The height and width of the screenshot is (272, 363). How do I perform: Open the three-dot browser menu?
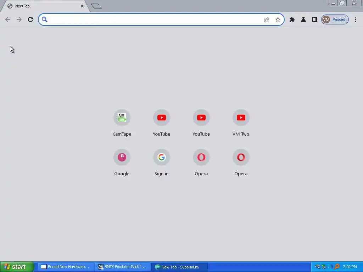355,20
